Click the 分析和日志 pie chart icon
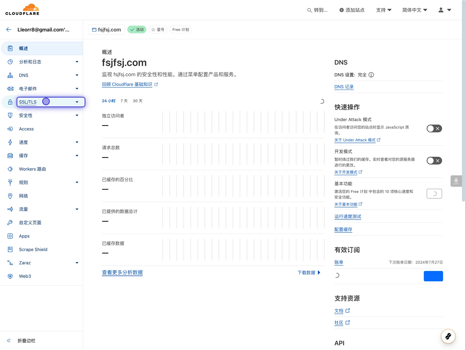The width and height of the screenshot is (465, 350). click(x=10, y=62)
